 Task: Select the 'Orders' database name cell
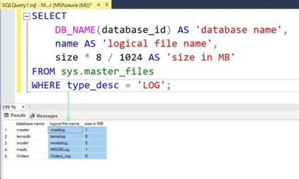pyautogui.click(x=31, y=156)
